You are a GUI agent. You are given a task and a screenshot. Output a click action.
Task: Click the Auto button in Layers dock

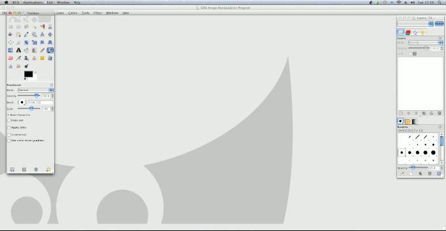coord(439,24)
